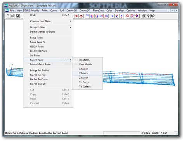Open the View menu
Screen dimensions: 184x141
(x=19, y=10)
